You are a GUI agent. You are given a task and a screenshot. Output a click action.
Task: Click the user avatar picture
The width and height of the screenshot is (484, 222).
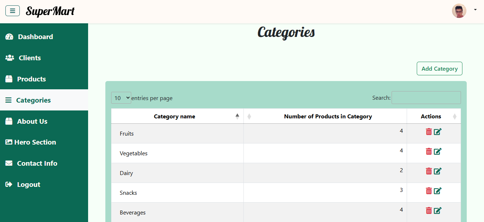tap(459, 11)
